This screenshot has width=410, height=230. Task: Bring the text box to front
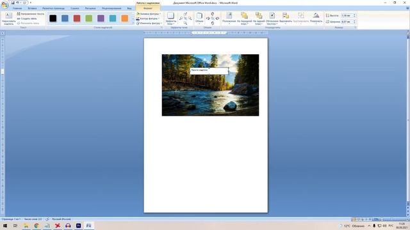244,19
